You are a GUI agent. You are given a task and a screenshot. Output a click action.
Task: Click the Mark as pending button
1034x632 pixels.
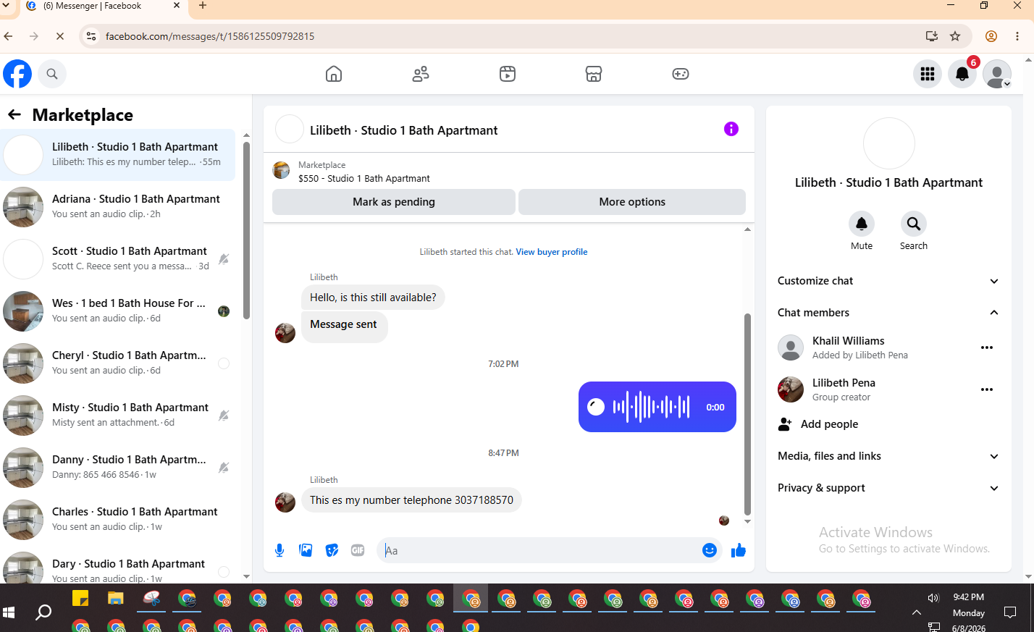[x=394, y=202]
